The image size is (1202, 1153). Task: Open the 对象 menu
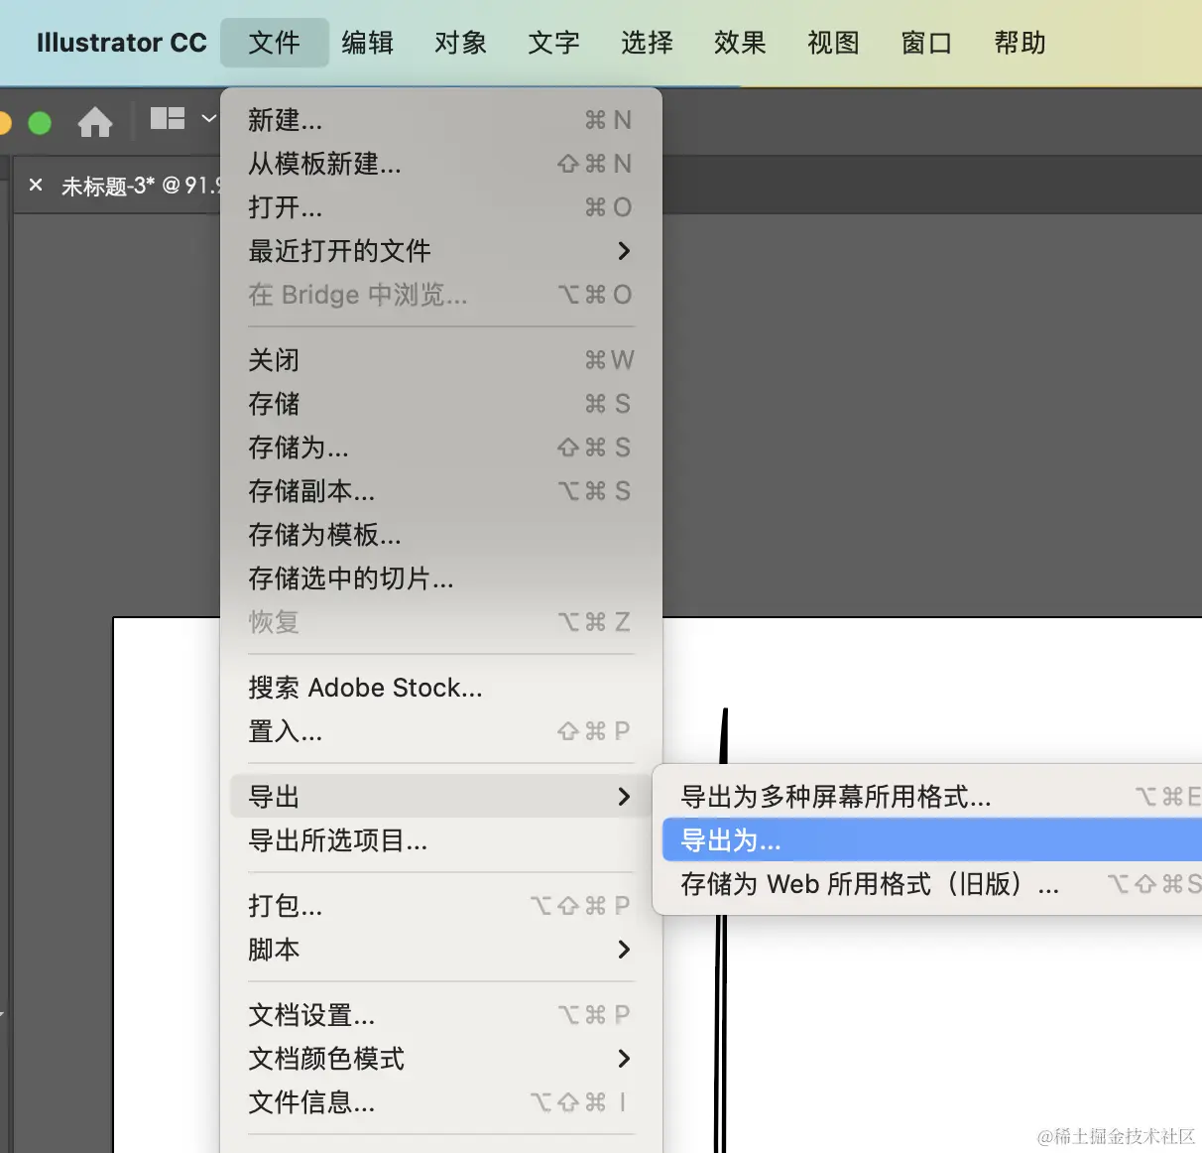461,43
